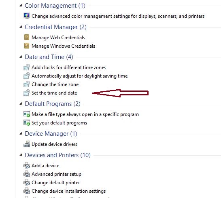Collapse the Color Management group arrow
The width and height of the screenshot is (221, 198).
[21, 6]
